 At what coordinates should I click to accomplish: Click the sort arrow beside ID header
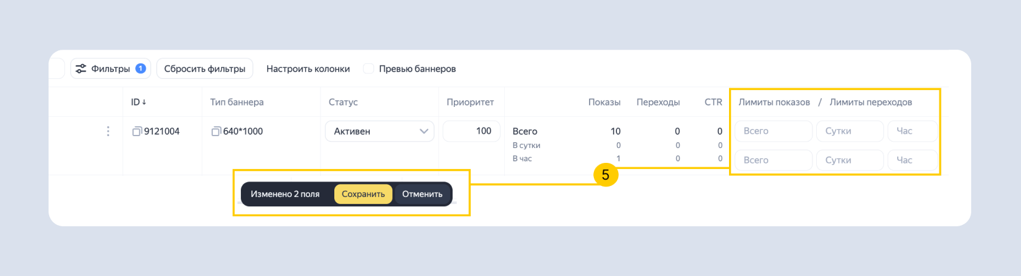[144, 102]
